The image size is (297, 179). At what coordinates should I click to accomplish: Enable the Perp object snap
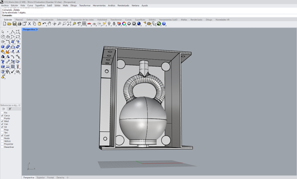coord(2,130)
